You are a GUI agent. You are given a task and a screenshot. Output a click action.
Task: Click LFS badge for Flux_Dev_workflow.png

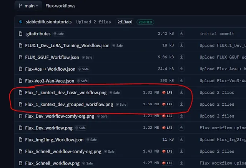pos(168,128)
